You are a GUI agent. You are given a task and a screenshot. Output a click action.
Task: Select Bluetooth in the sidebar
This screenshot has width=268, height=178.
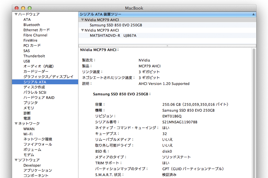[32, 25]
